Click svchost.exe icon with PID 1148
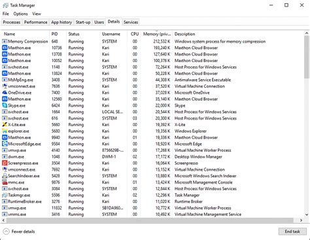The height and width of the screenshot is (240, 310). click(x=5, y=67)
